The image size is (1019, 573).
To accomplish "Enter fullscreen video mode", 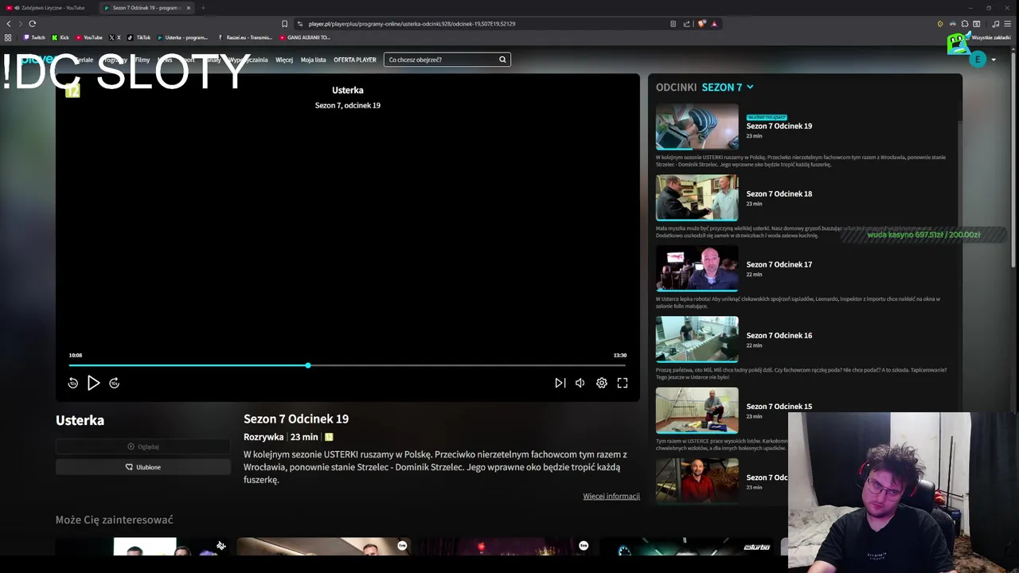I will point(623,383).
